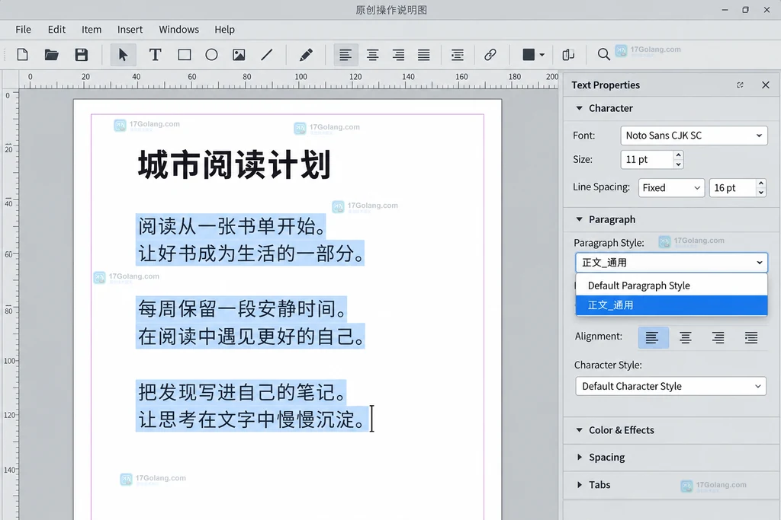Click the line 让思考在文字中慢慢沉淀。
781x520 pixels.
click(250, 420)
